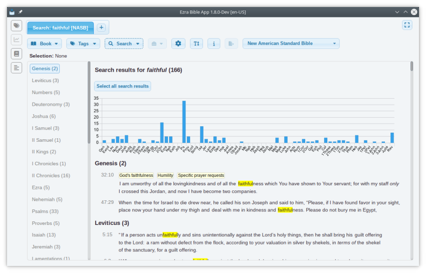Click the Specific prayer requests tag
Image resolution: width=426 pixels, height=273 pixels.
[x=201, y=175]
